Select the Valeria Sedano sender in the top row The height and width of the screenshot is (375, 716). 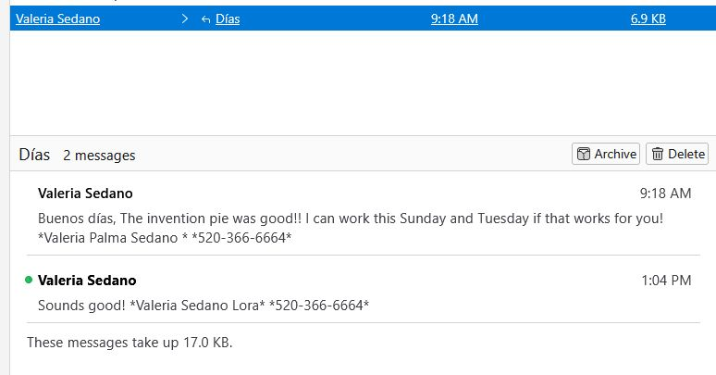[58, 19]
